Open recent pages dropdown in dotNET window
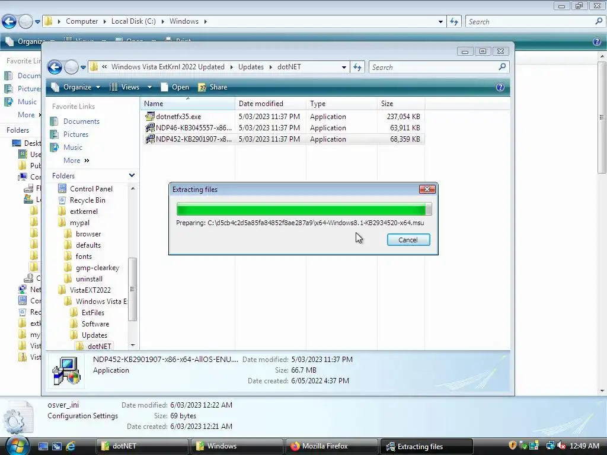The image size is (607, 455). [83, 68]
